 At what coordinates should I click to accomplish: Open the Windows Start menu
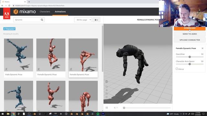(x=3, y=114)
